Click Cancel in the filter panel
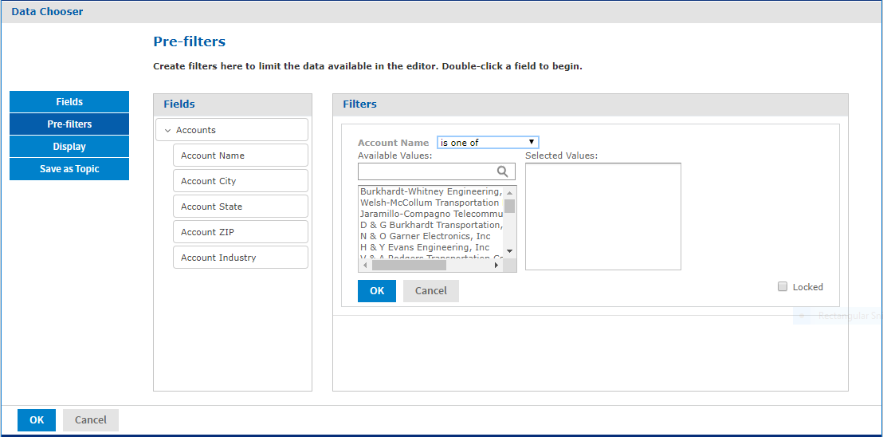Screen dimensions: 883x437 431,290
